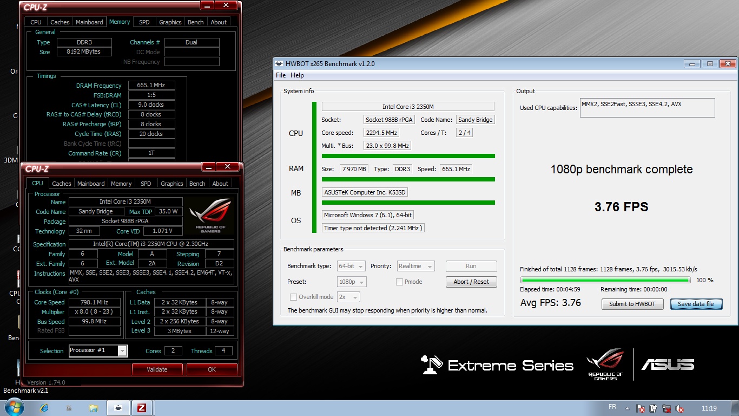
Task: Click the Timer type not detected field
Action: pyautogui.click(x=373, y=228)
